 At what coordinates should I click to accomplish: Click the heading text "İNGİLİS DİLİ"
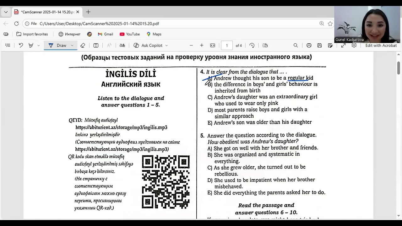point(131,74)
